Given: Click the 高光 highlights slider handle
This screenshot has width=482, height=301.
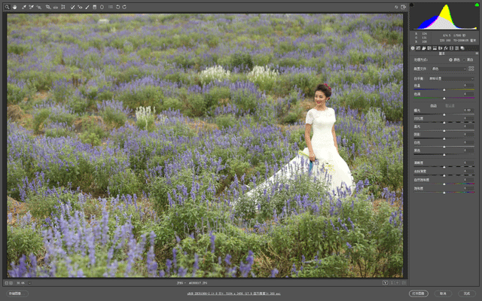Looking at the screenshot, I should (444, 130).
